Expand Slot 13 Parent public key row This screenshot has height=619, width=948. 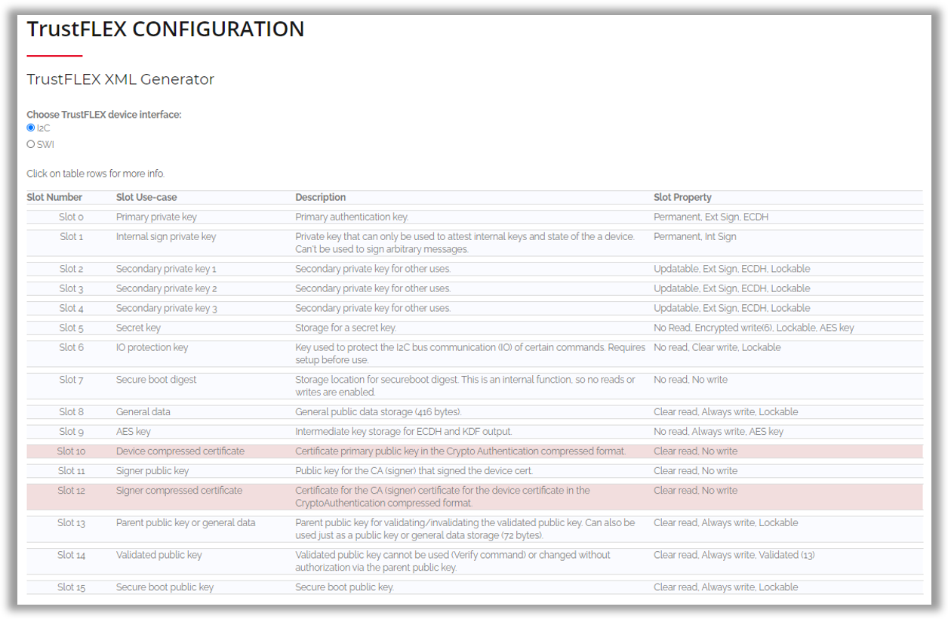[185, 522]
